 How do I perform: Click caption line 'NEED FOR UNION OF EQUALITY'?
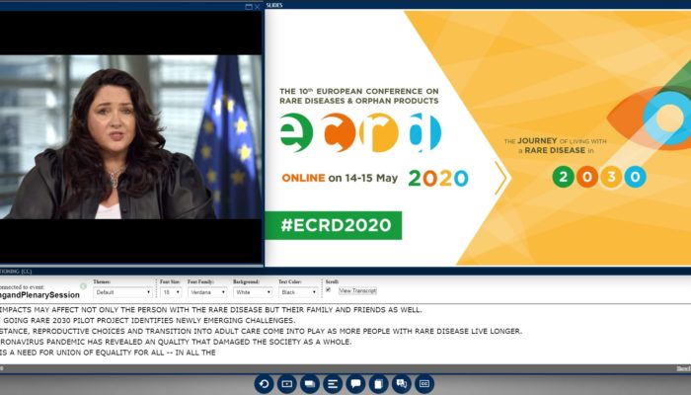pos(108,353)
